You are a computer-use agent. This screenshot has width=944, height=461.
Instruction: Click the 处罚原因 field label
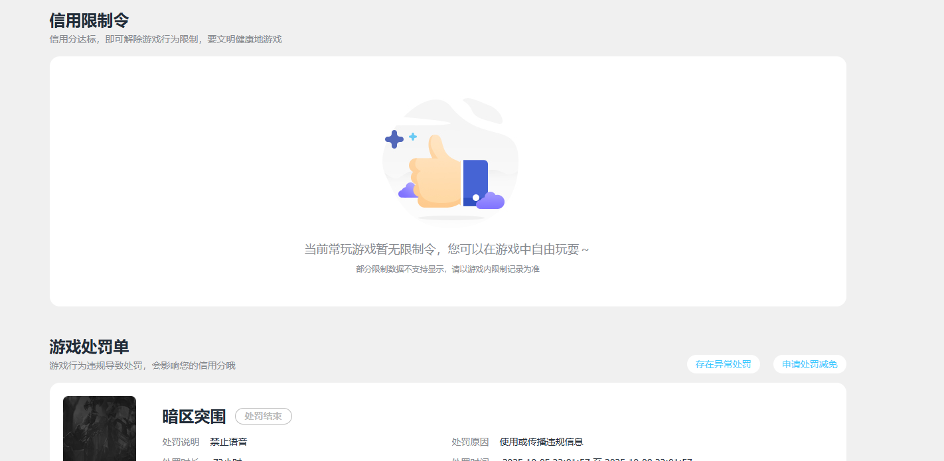[470, 442]
